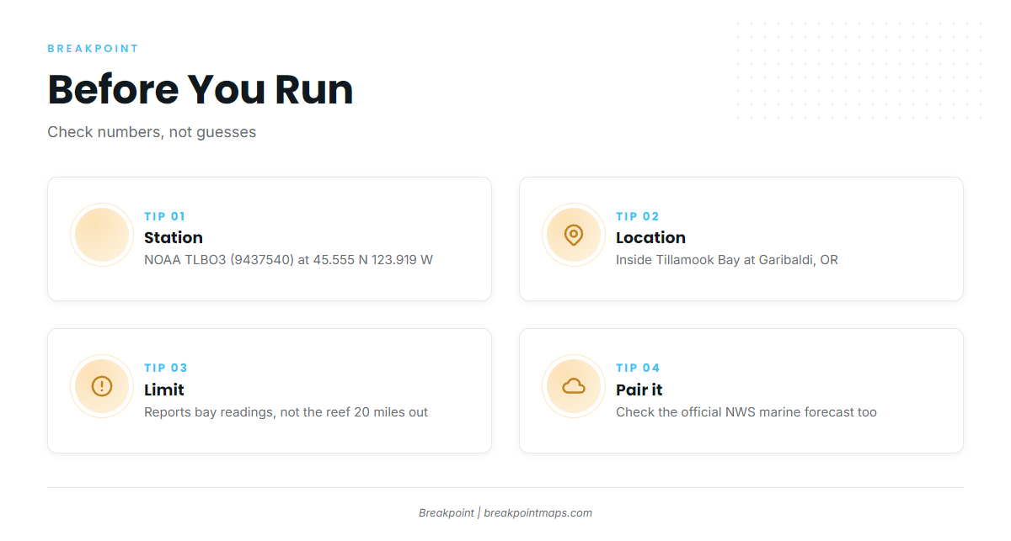
Task: Click "Inside Tillamook Bay at Garibaldi, OR"
Action: coord(727,260)
